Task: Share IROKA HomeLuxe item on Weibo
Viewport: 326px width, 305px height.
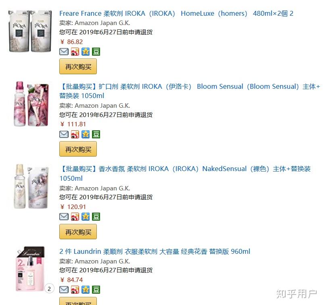Action: [x=75, y=52]
